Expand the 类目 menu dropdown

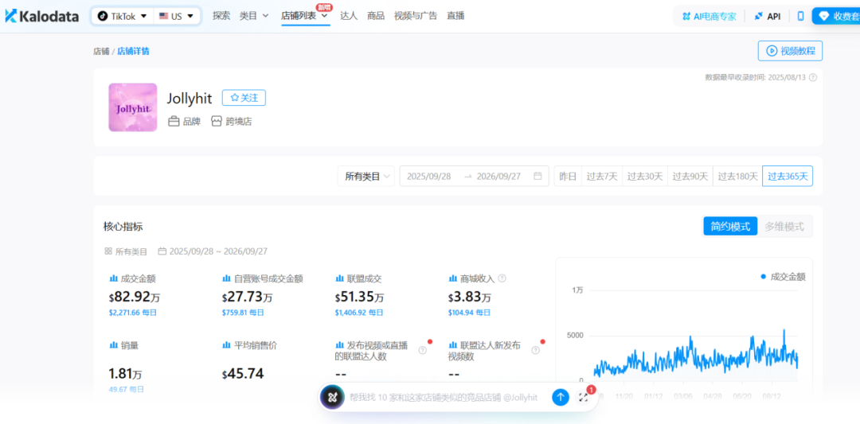pyautogui.click(x=254, y=16)
